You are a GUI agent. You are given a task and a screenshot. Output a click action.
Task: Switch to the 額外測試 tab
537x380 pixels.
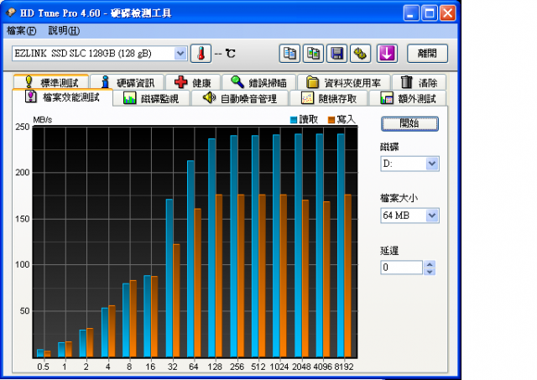point(408,99)
